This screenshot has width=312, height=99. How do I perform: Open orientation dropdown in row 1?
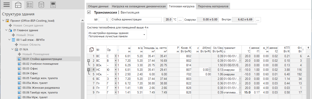pyautogui.click(x=116, y=56)
